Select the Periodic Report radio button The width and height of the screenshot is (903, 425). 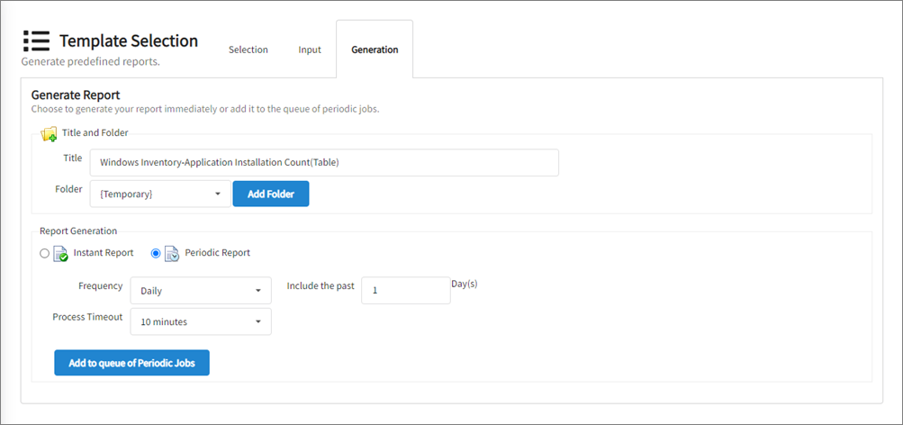coord(156,253)
